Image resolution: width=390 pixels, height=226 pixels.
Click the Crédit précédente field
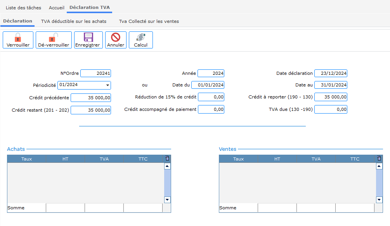point(91,98)
